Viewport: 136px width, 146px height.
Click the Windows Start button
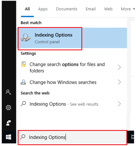pos(8,137)
